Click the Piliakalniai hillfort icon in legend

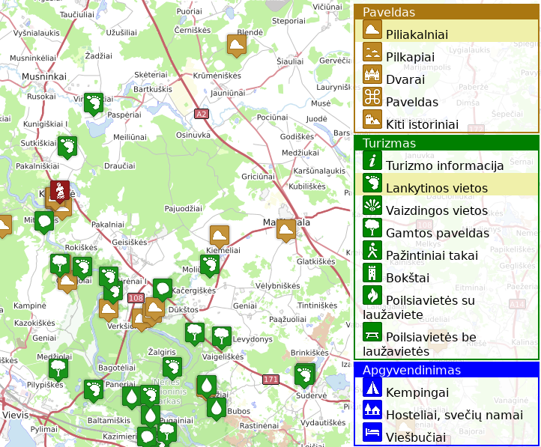[x=372, y=29]
